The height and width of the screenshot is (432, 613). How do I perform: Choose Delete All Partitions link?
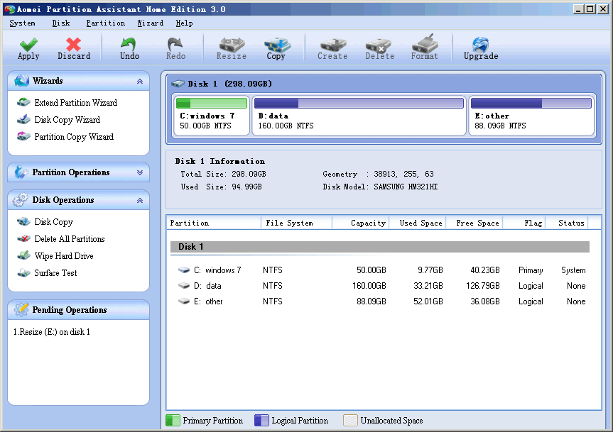click(70, 239)
